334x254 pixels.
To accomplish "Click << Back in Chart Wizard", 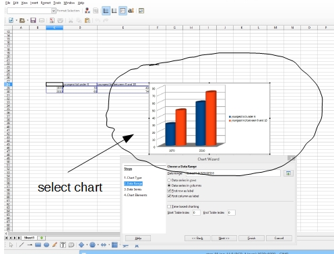I will coord(197,238).
